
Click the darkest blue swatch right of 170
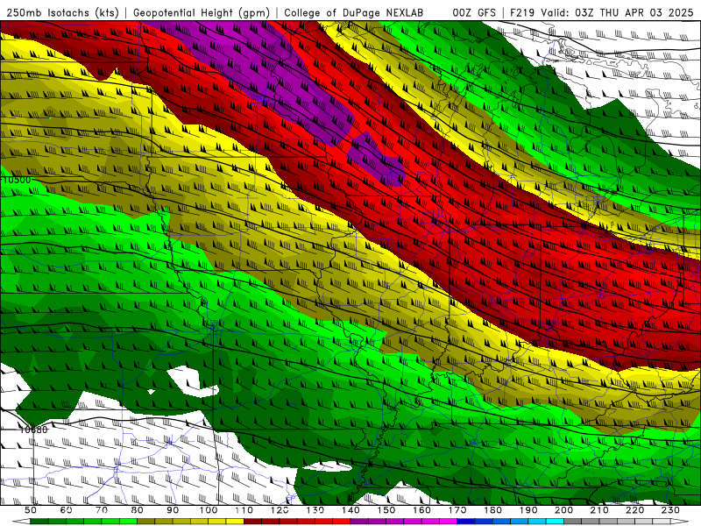click(467, 522)
